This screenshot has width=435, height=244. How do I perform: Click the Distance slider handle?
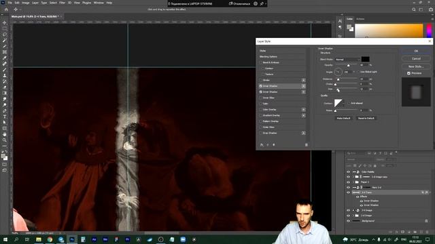point(338,80)
